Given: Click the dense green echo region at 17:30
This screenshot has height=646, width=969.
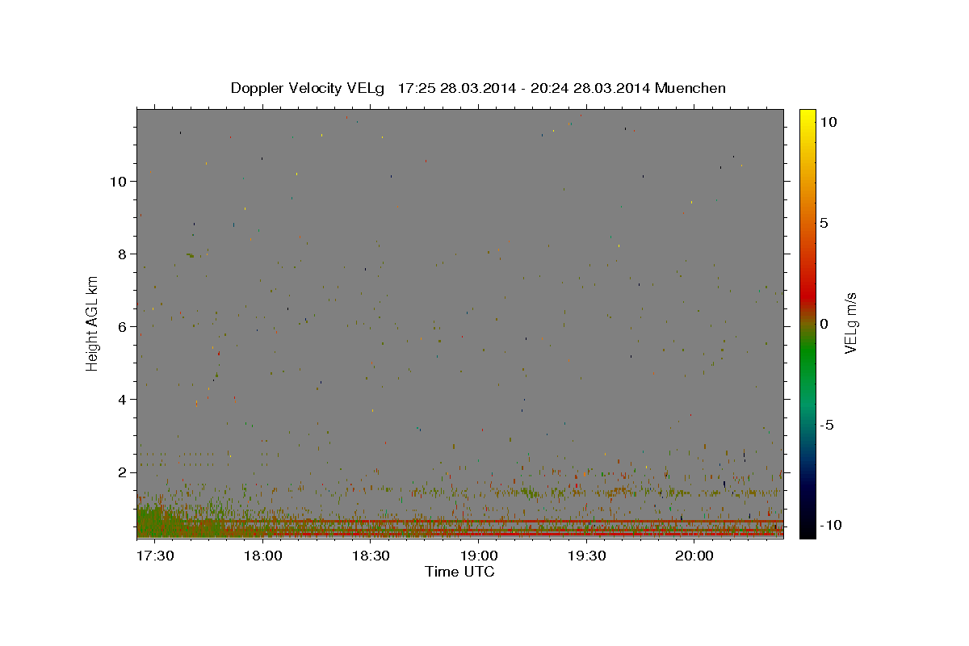Looking at the screenshot, I should pos(157,521).
